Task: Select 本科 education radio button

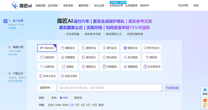Action: pyautogui.click(x=61, y=98)
